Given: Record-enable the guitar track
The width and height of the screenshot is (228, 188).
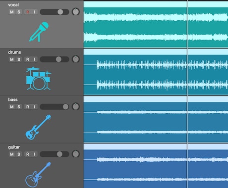Looking at the screenshot, I should tap(28, 154).
